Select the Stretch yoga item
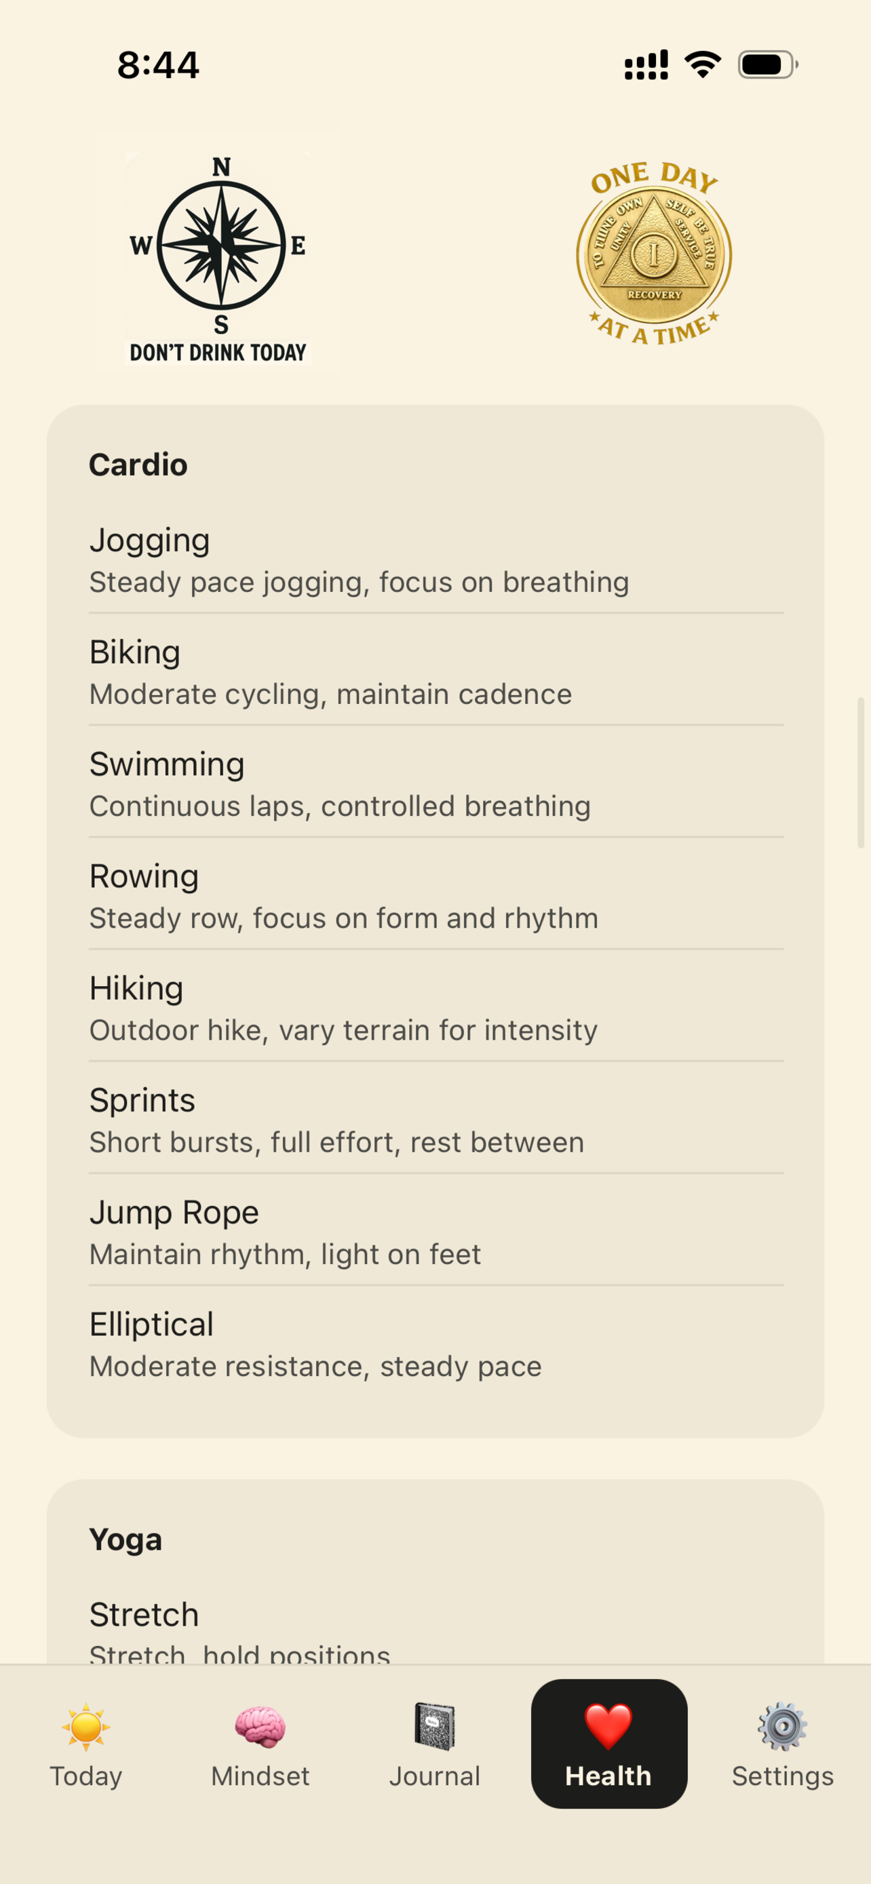The width and height of the screenshot is (871, 1884). coord(436,1627)
